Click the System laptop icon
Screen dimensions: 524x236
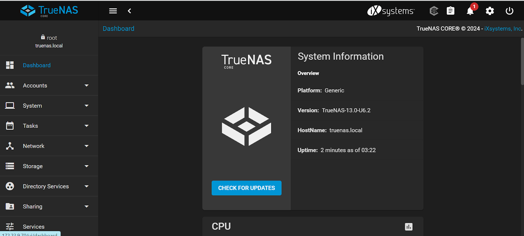10,106
